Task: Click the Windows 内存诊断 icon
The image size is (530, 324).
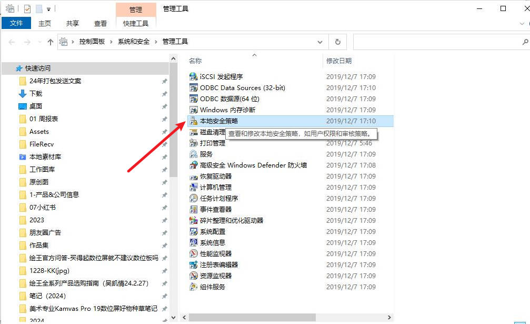Action: coord(193,110)
